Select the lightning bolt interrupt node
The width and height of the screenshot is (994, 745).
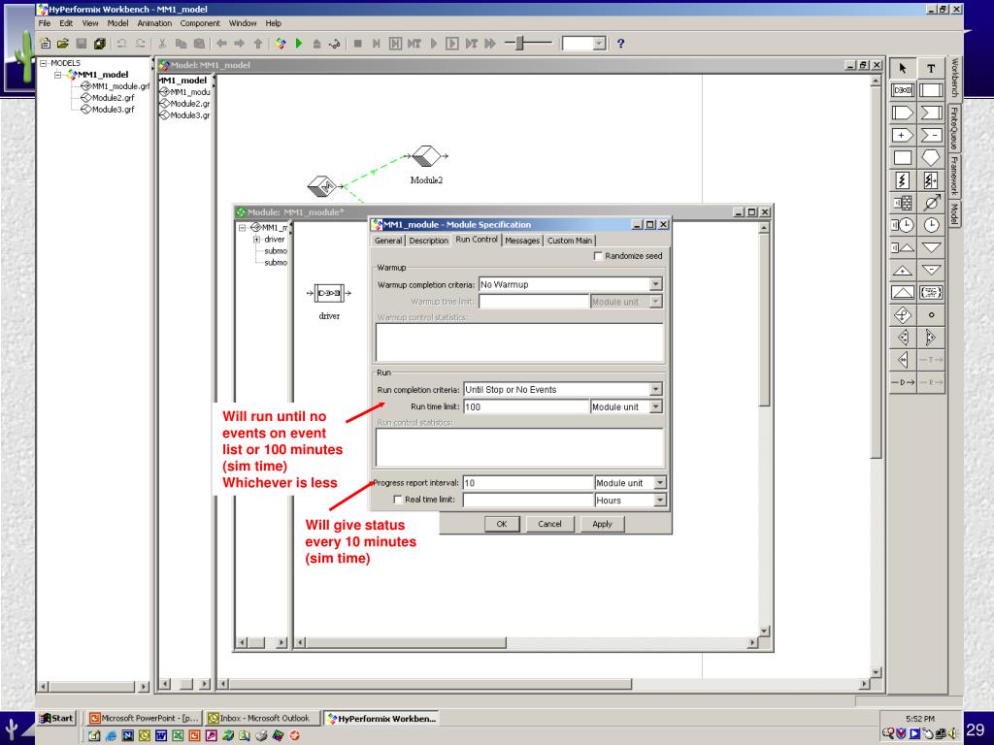(x=903, y=180)
